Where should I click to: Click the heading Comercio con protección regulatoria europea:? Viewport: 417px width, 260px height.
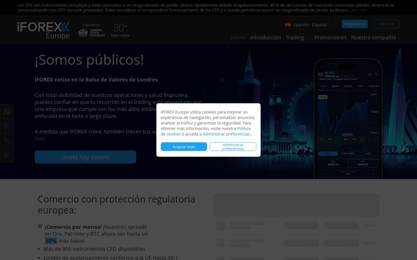pos(116,204)
